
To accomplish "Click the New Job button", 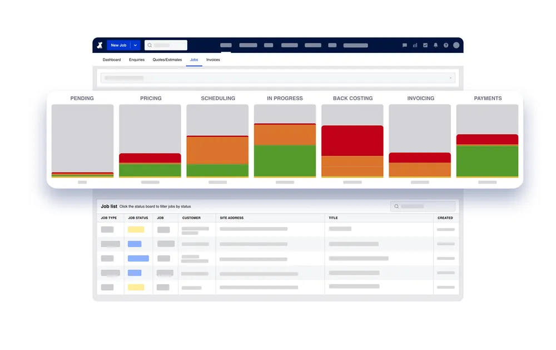I will tap(118, 45).
